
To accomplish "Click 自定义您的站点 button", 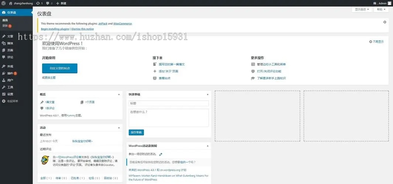I will pyautogui.click(x=60, y=68).
